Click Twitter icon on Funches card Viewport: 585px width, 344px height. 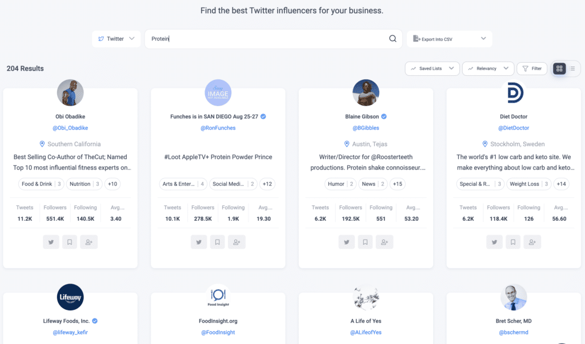click(x=199, y=242)
